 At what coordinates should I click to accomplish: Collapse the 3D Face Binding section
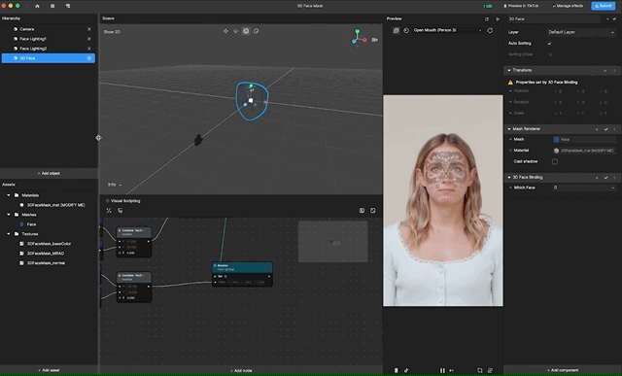pyautogui.click(x=509, y=178)
